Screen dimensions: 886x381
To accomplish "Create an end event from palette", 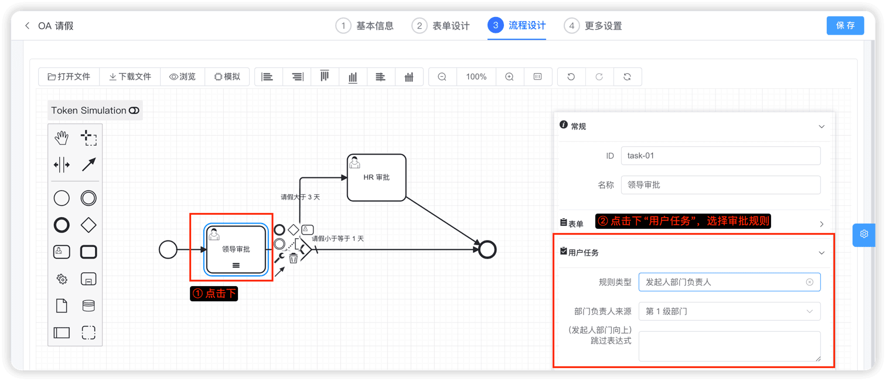I will click(62, 225).
